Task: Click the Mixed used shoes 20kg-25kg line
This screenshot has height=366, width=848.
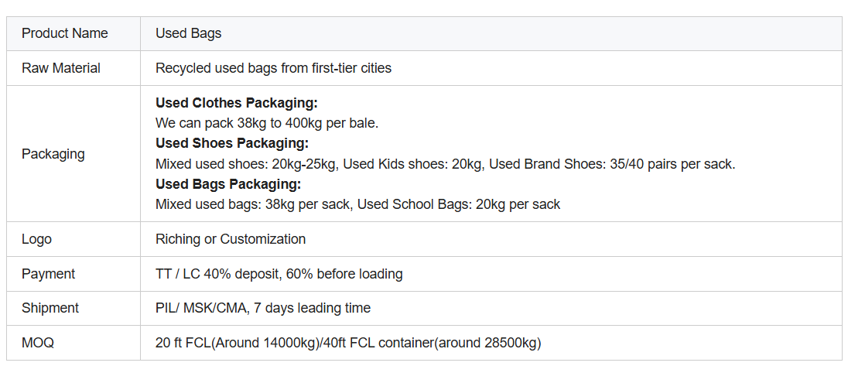Action: (x=445, y=164)
